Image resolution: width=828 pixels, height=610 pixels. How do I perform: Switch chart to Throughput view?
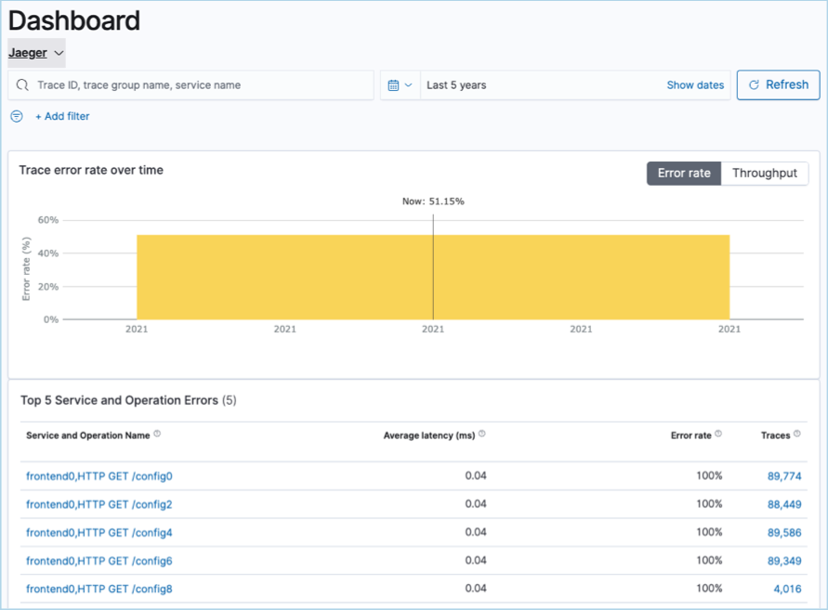pos(764,174)
